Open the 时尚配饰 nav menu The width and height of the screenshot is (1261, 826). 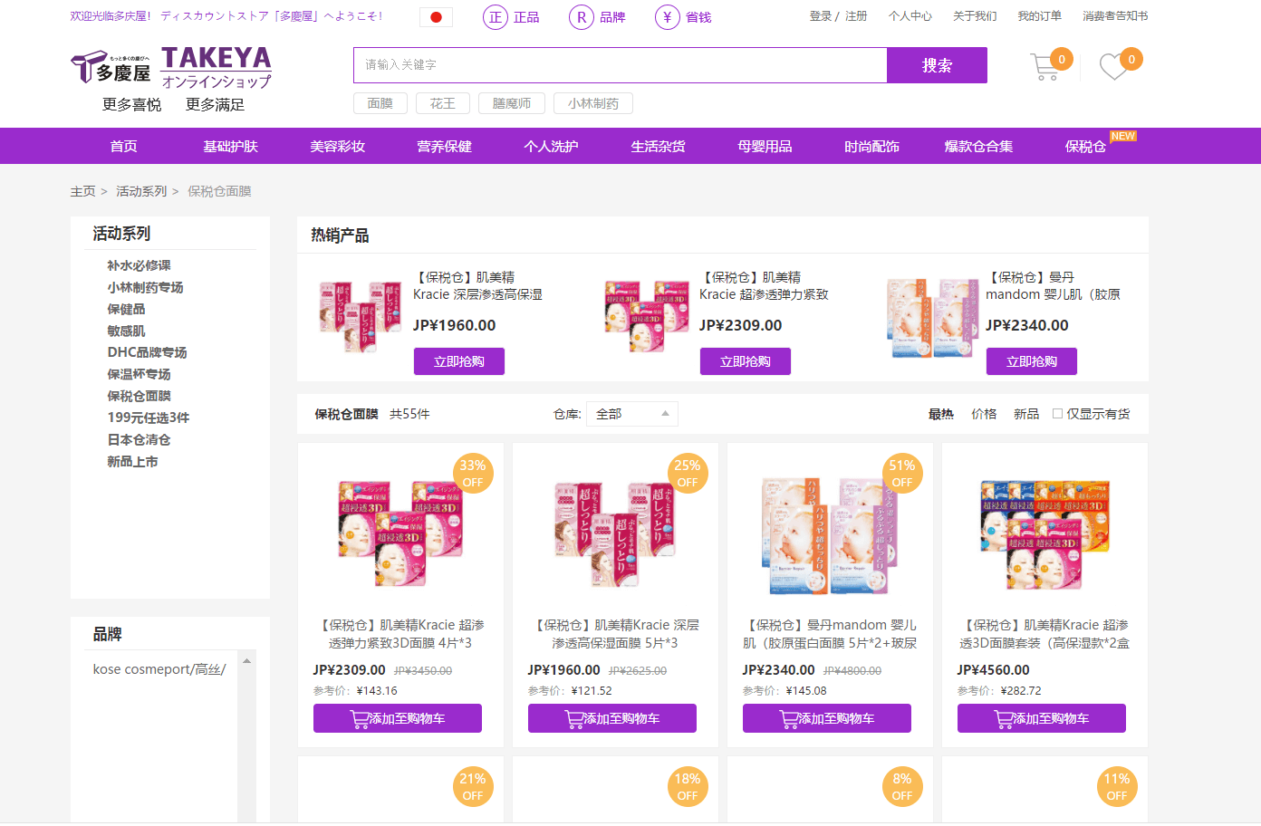(872, 146)
